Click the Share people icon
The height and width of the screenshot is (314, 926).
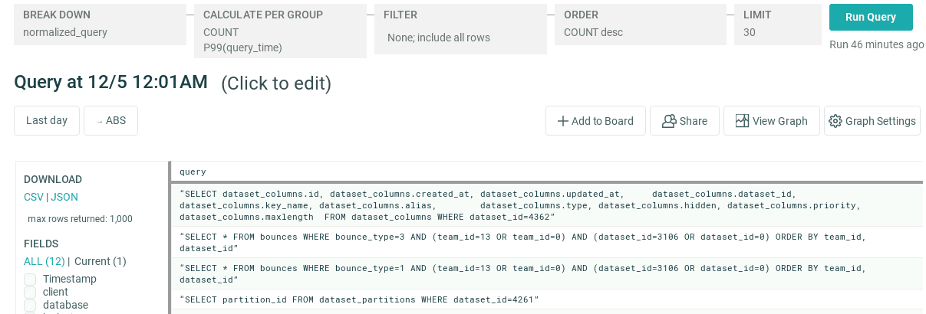pos(669,121)
